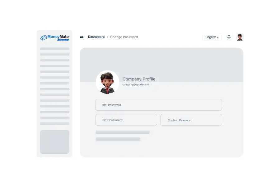Image resolution: width=280 pixels, height=187 pixels.
Task: Click the gray box at sidebar bottom
Action: [x=54, y=142]
